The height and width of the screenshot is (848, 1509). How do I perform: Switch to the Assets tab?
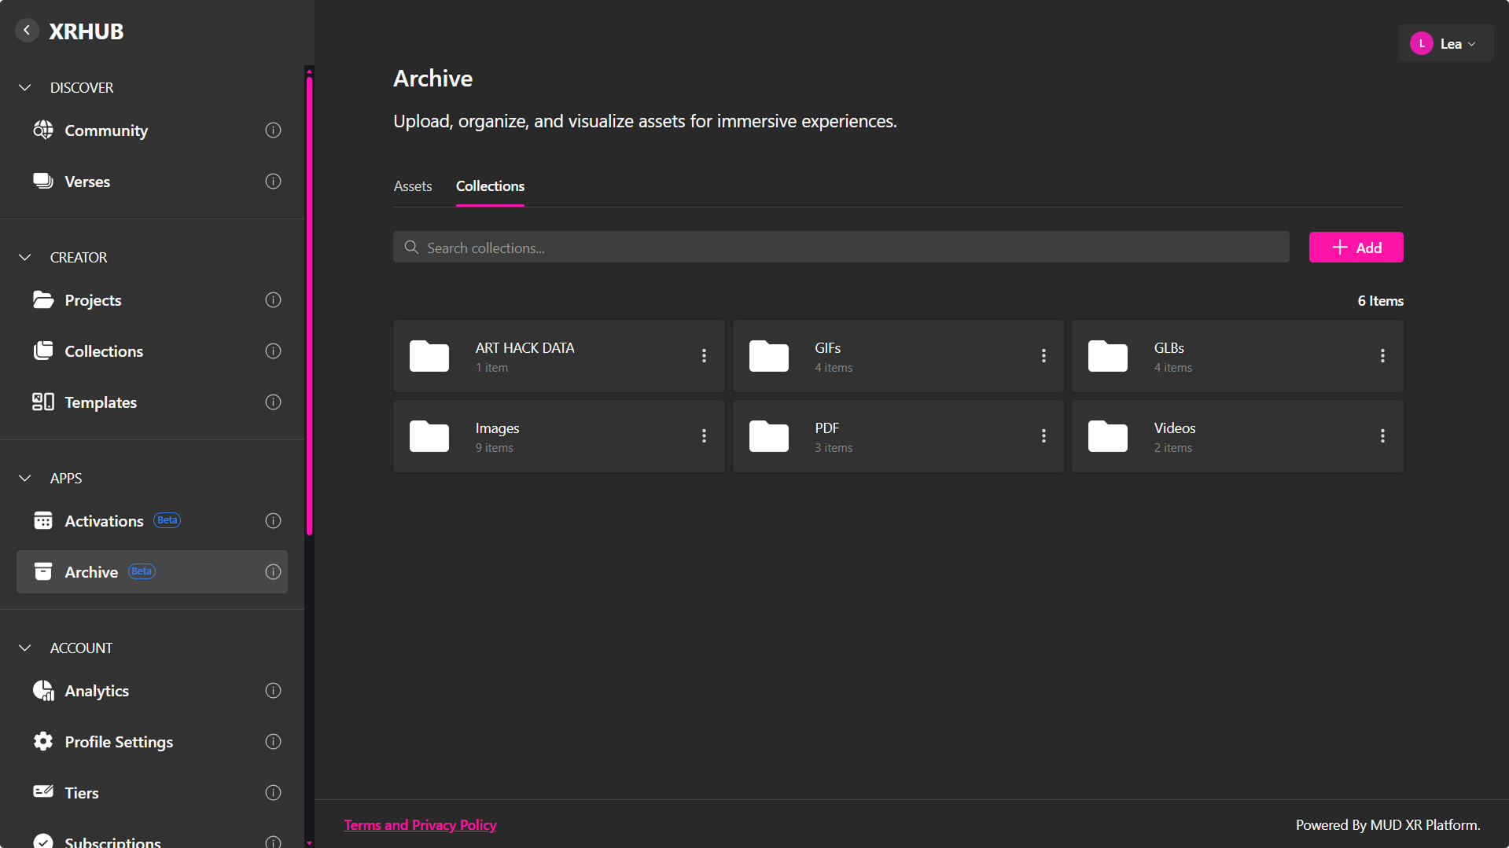click(x=413, y=185)
